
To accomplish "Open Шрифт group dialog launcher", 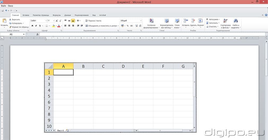I will click(x=61, y=31).
